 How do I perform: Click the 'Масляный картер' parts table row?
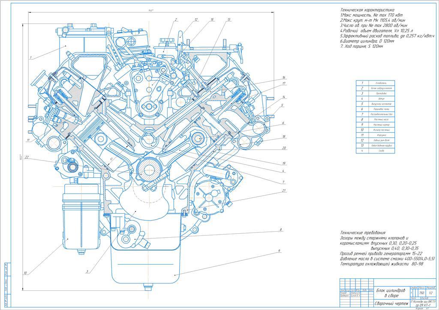tap(375, 125)
